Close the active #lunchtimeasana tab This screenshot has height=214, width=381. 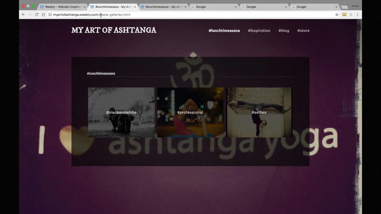tap(135, 7)
